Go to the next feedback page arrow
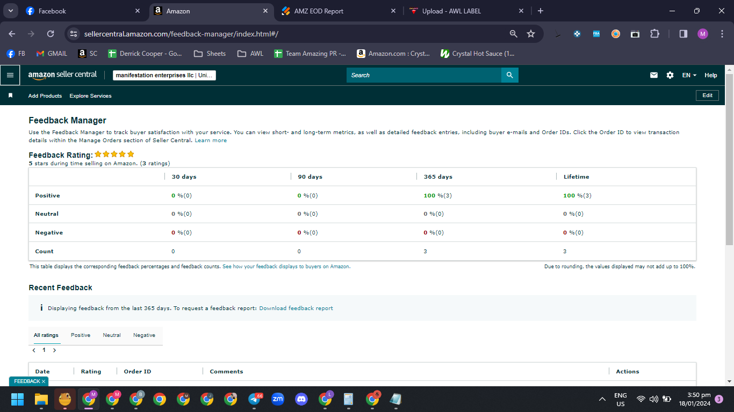The image size is (734, 412). [54, 350]
